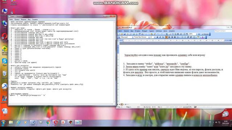Toggle Underline formatting in Word
The height and width of the screenshot is (130, 232).
point(163,37)
